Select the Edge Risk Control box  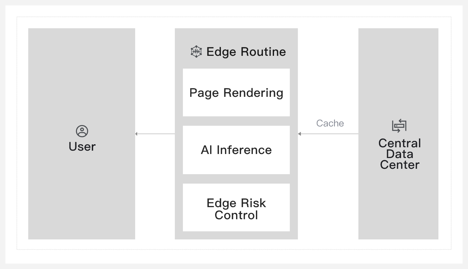(236, 207)
